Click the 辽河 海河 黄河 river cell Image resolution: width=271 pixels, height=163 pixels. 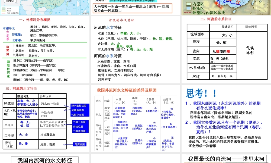tap(107, 130)
